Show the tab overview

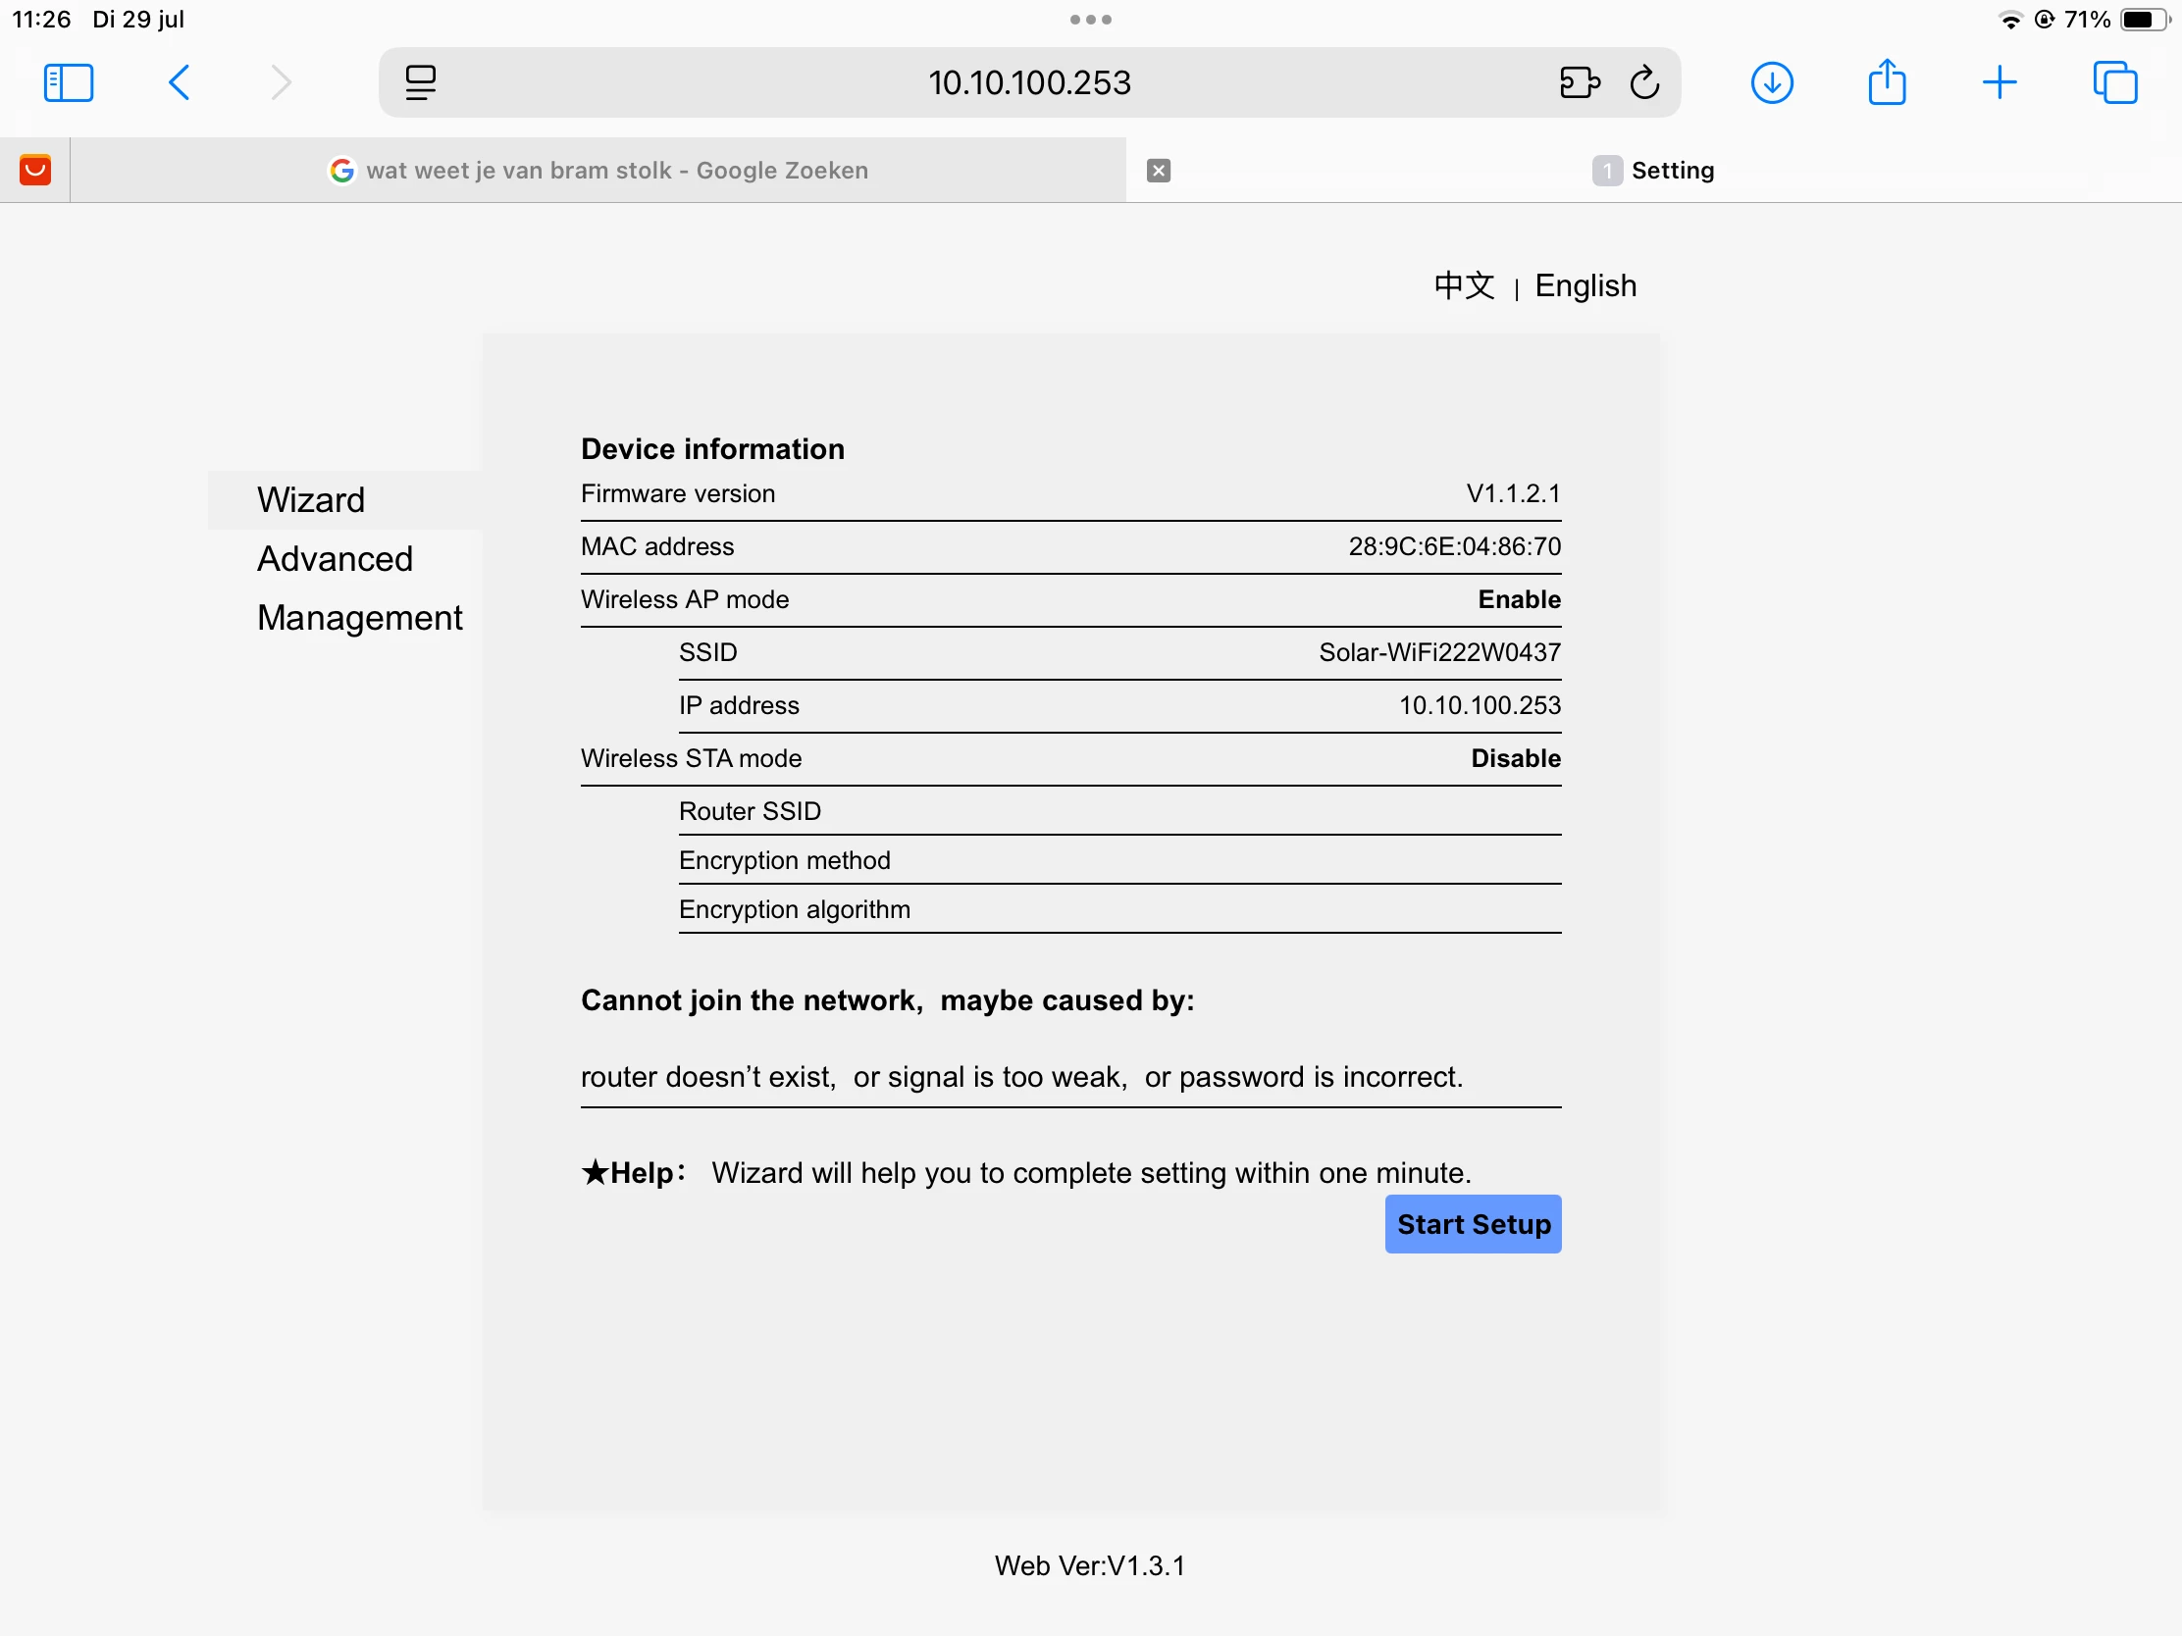pyautogui.click(x=2115, y=82)
